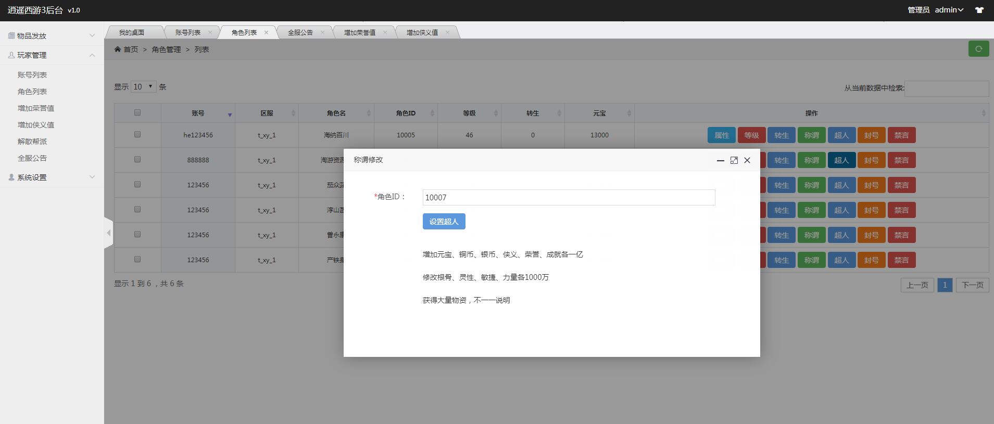Open the rows-per-page dropdown showing 10
This screenshot has height=424, width=994.
143,87
